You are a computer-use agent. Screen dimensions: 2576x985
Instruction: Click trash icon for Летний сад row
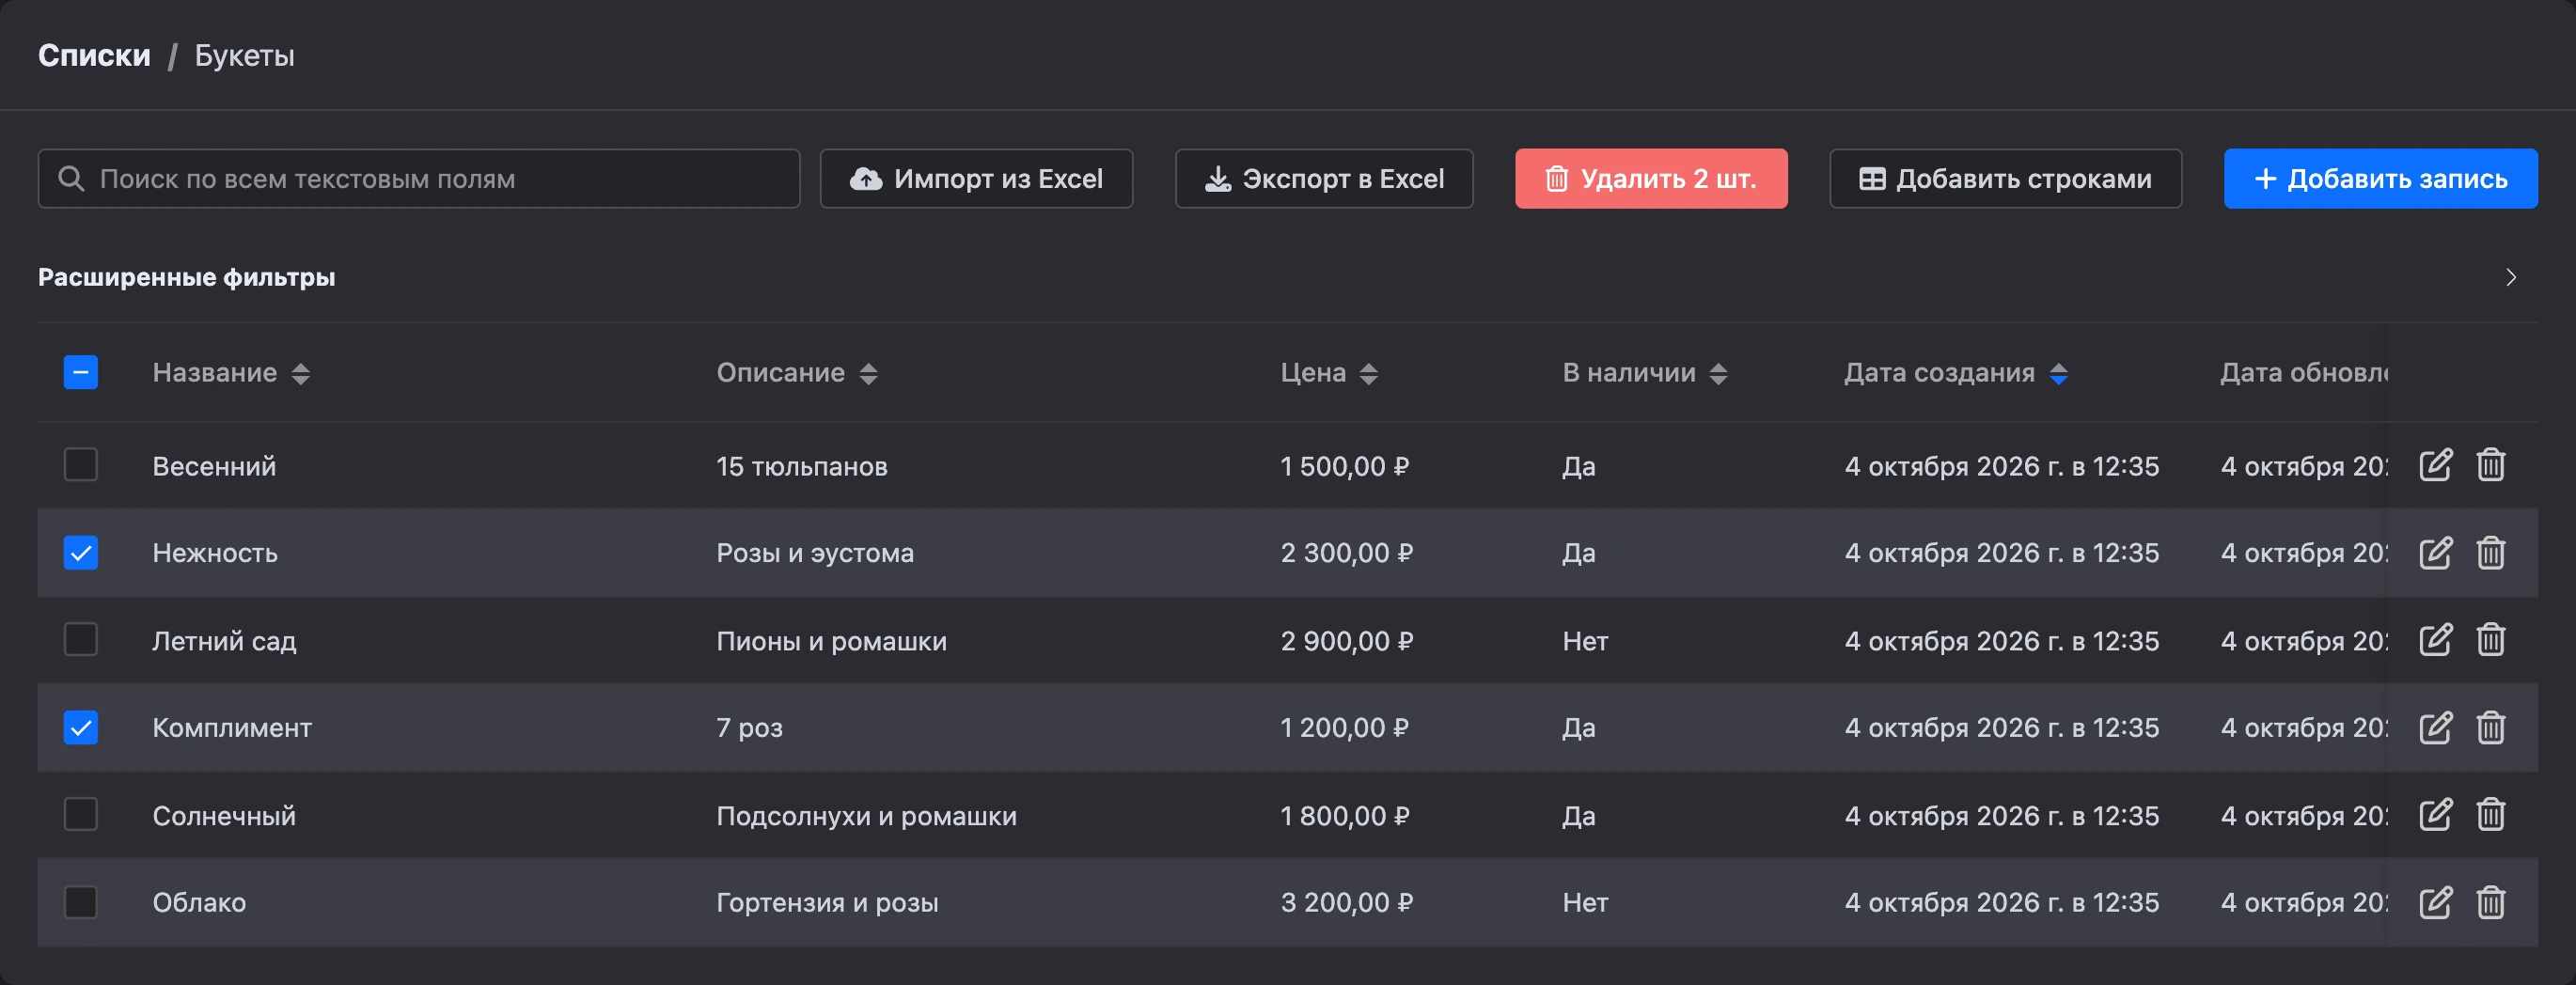pyautogui.click(x=2490, y=640)
